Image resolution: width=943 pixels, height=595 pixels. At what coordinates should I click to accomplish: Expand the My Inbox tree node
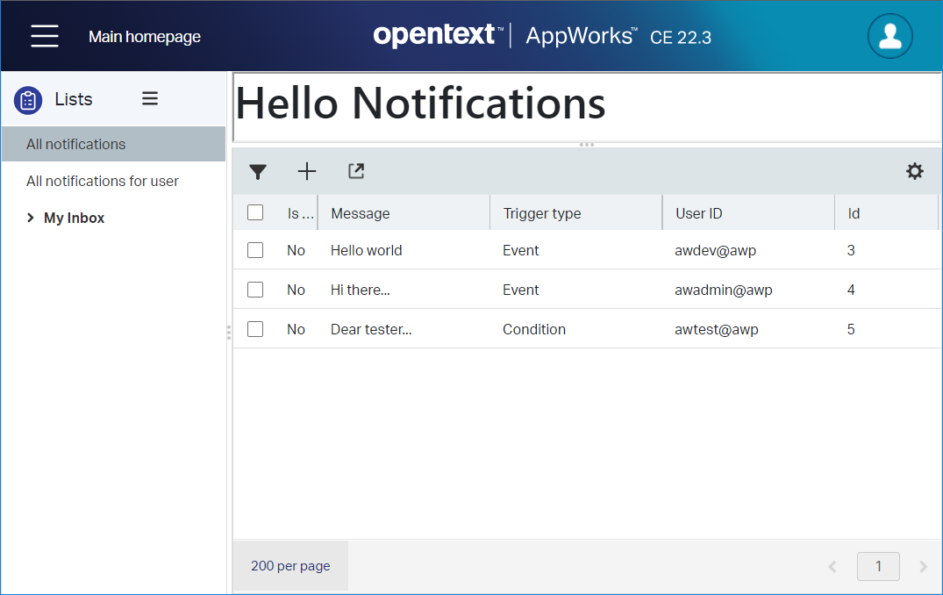tap(31, 219)
